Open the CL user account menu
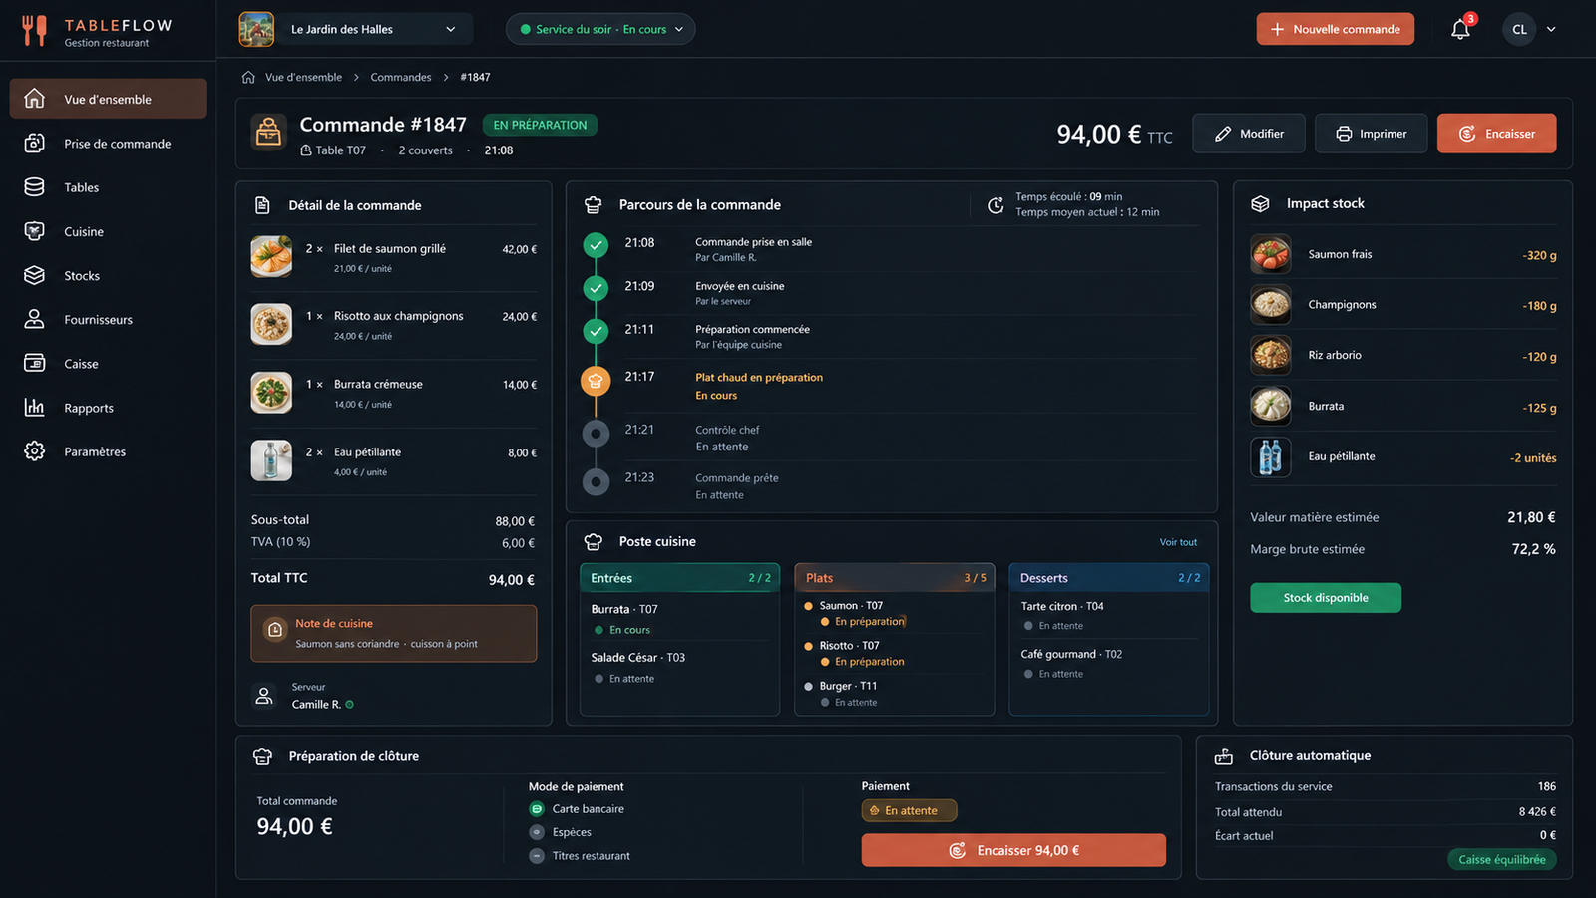 pyautogui.click(x=1529, y=29)
